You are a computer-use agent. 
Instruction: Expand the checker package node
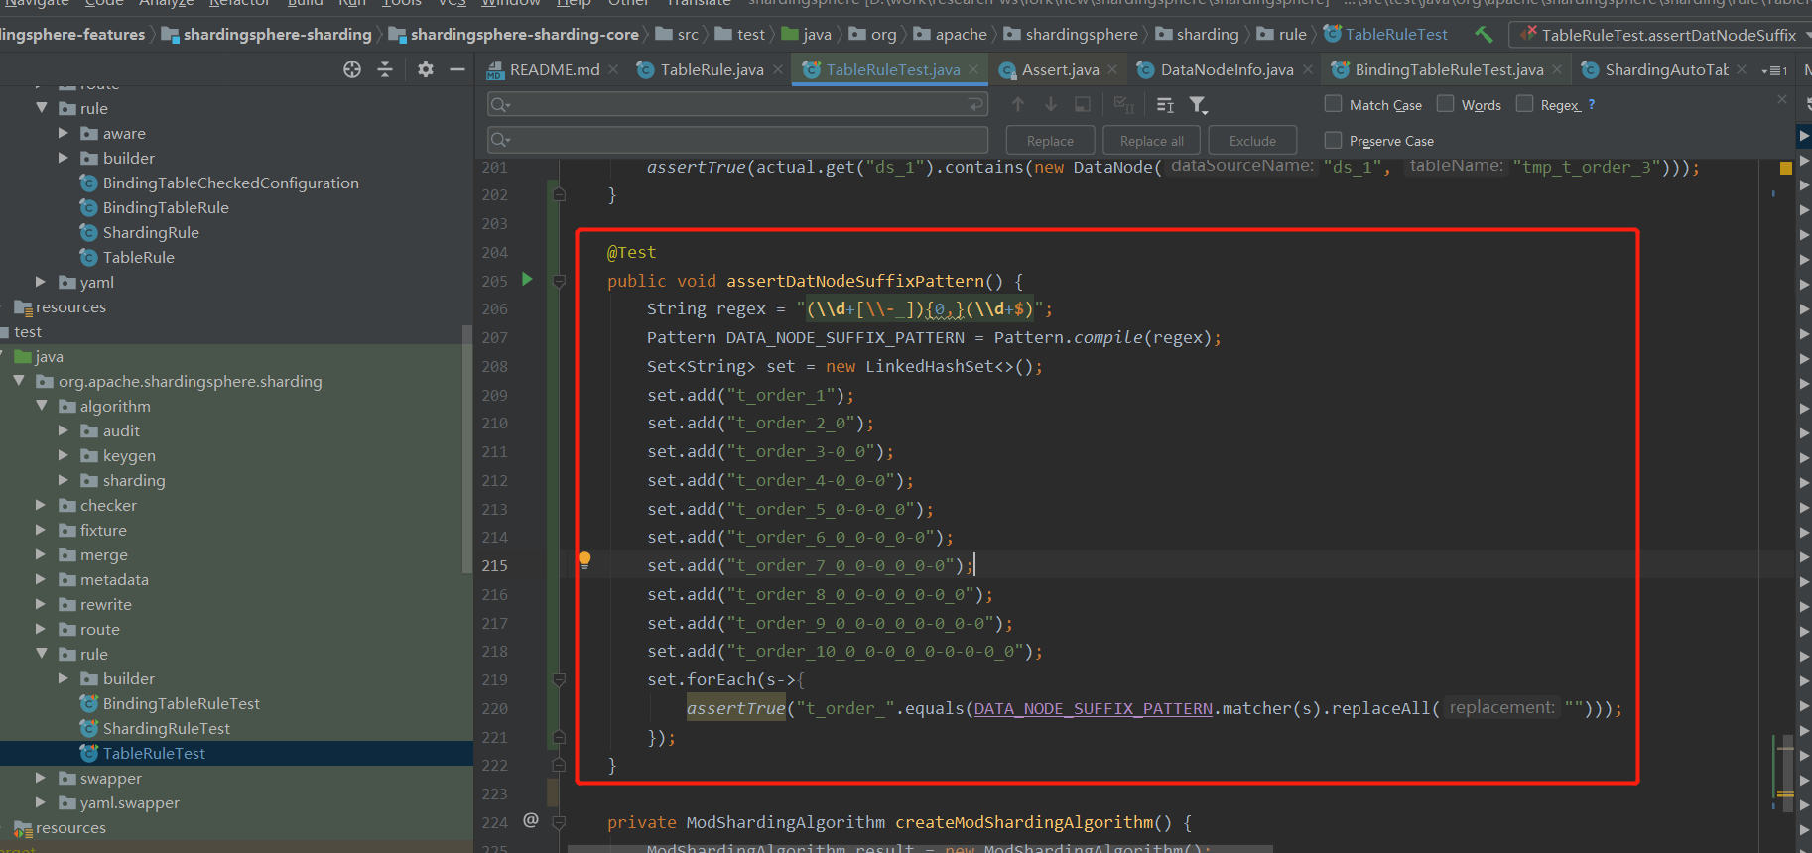click(x=41, y=505)
